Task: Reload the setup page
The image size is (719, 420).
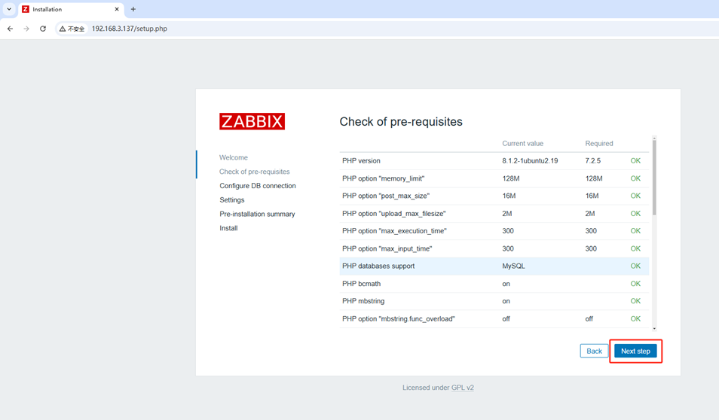Action: click(x=43, y=29)
